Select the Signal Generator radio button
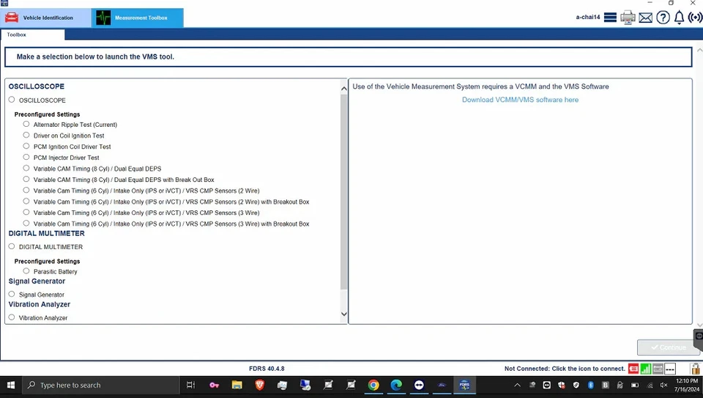Image resolution: width=703 pixels, height=398 pixels. [x=12, y=294]
